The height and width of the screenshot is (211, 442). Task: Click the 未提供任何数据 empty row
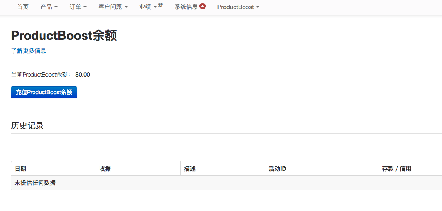(x=226, y=183)
